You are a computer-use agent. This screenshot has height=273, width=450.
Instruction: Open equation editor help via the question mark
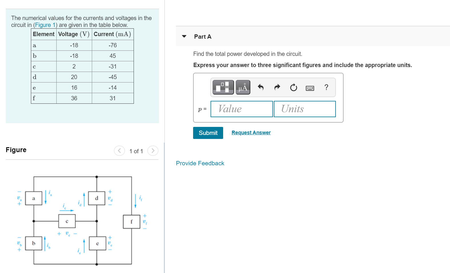click(326, 87)
